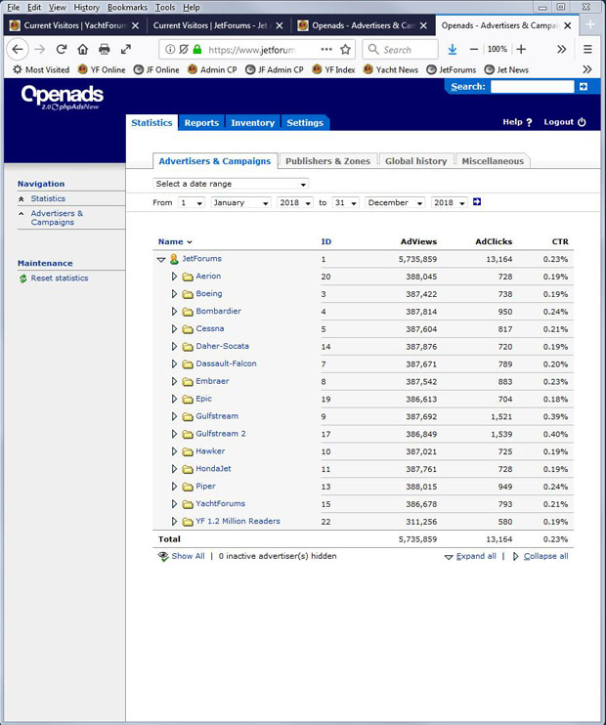Open a new browser tab
The width and height of the screenshot is (606, 725).
[590, 25]
